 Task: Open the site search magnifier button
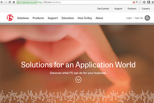click(x=147, y=18)
